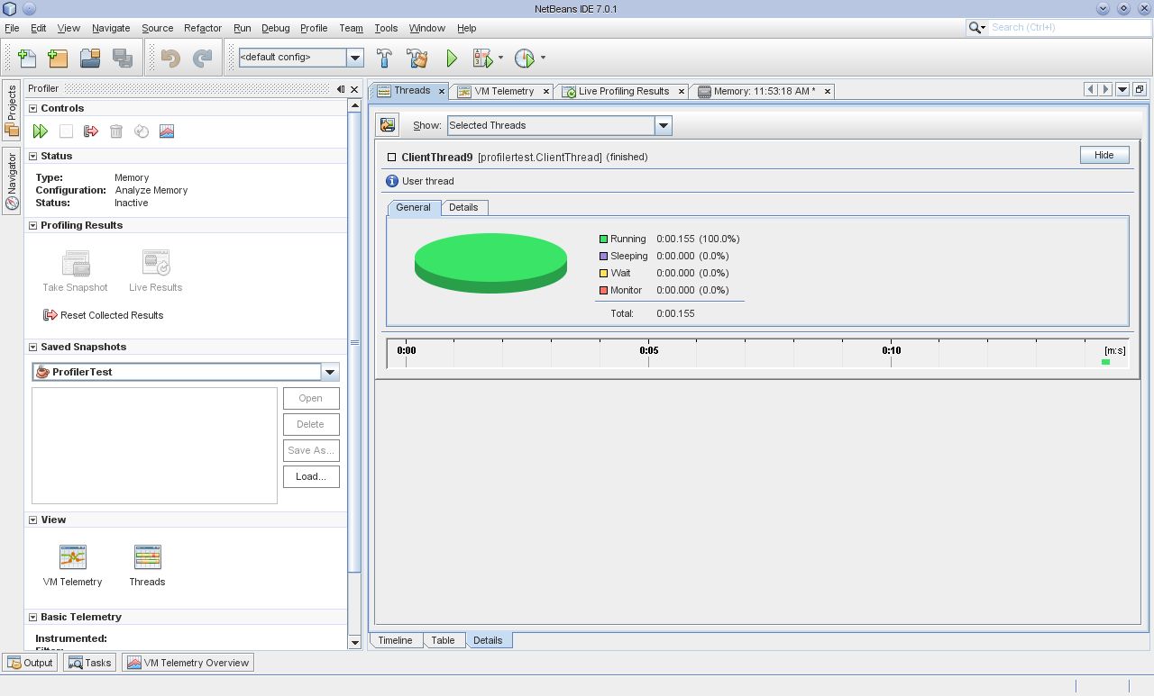Collapse the Status section

(x=33, y=156)
